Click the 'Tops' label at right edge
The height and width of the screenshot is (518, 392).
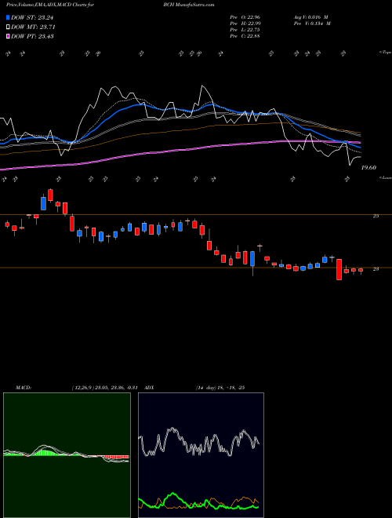tap(385, 53)
